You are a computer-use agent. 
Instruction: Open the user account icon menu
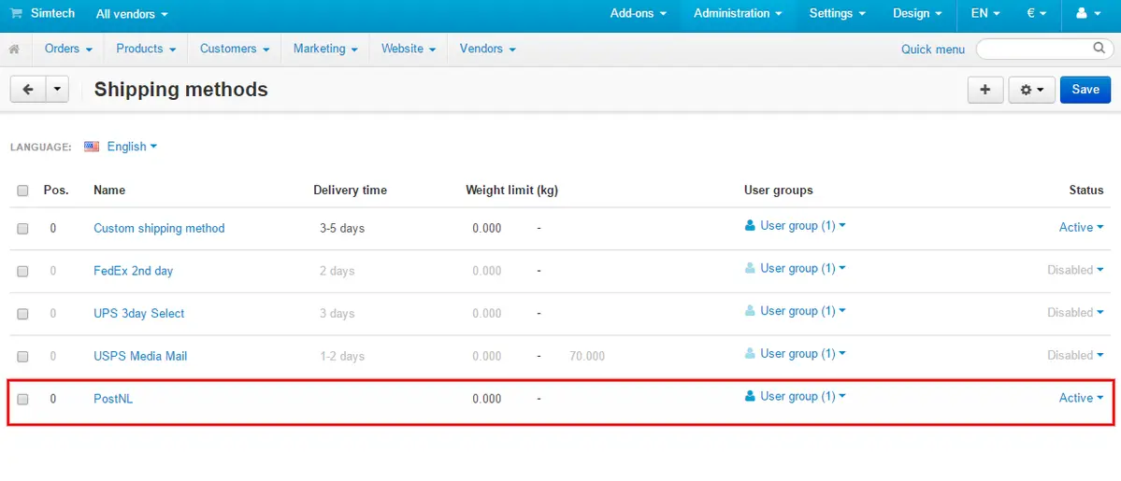(x=1087, y=14)
